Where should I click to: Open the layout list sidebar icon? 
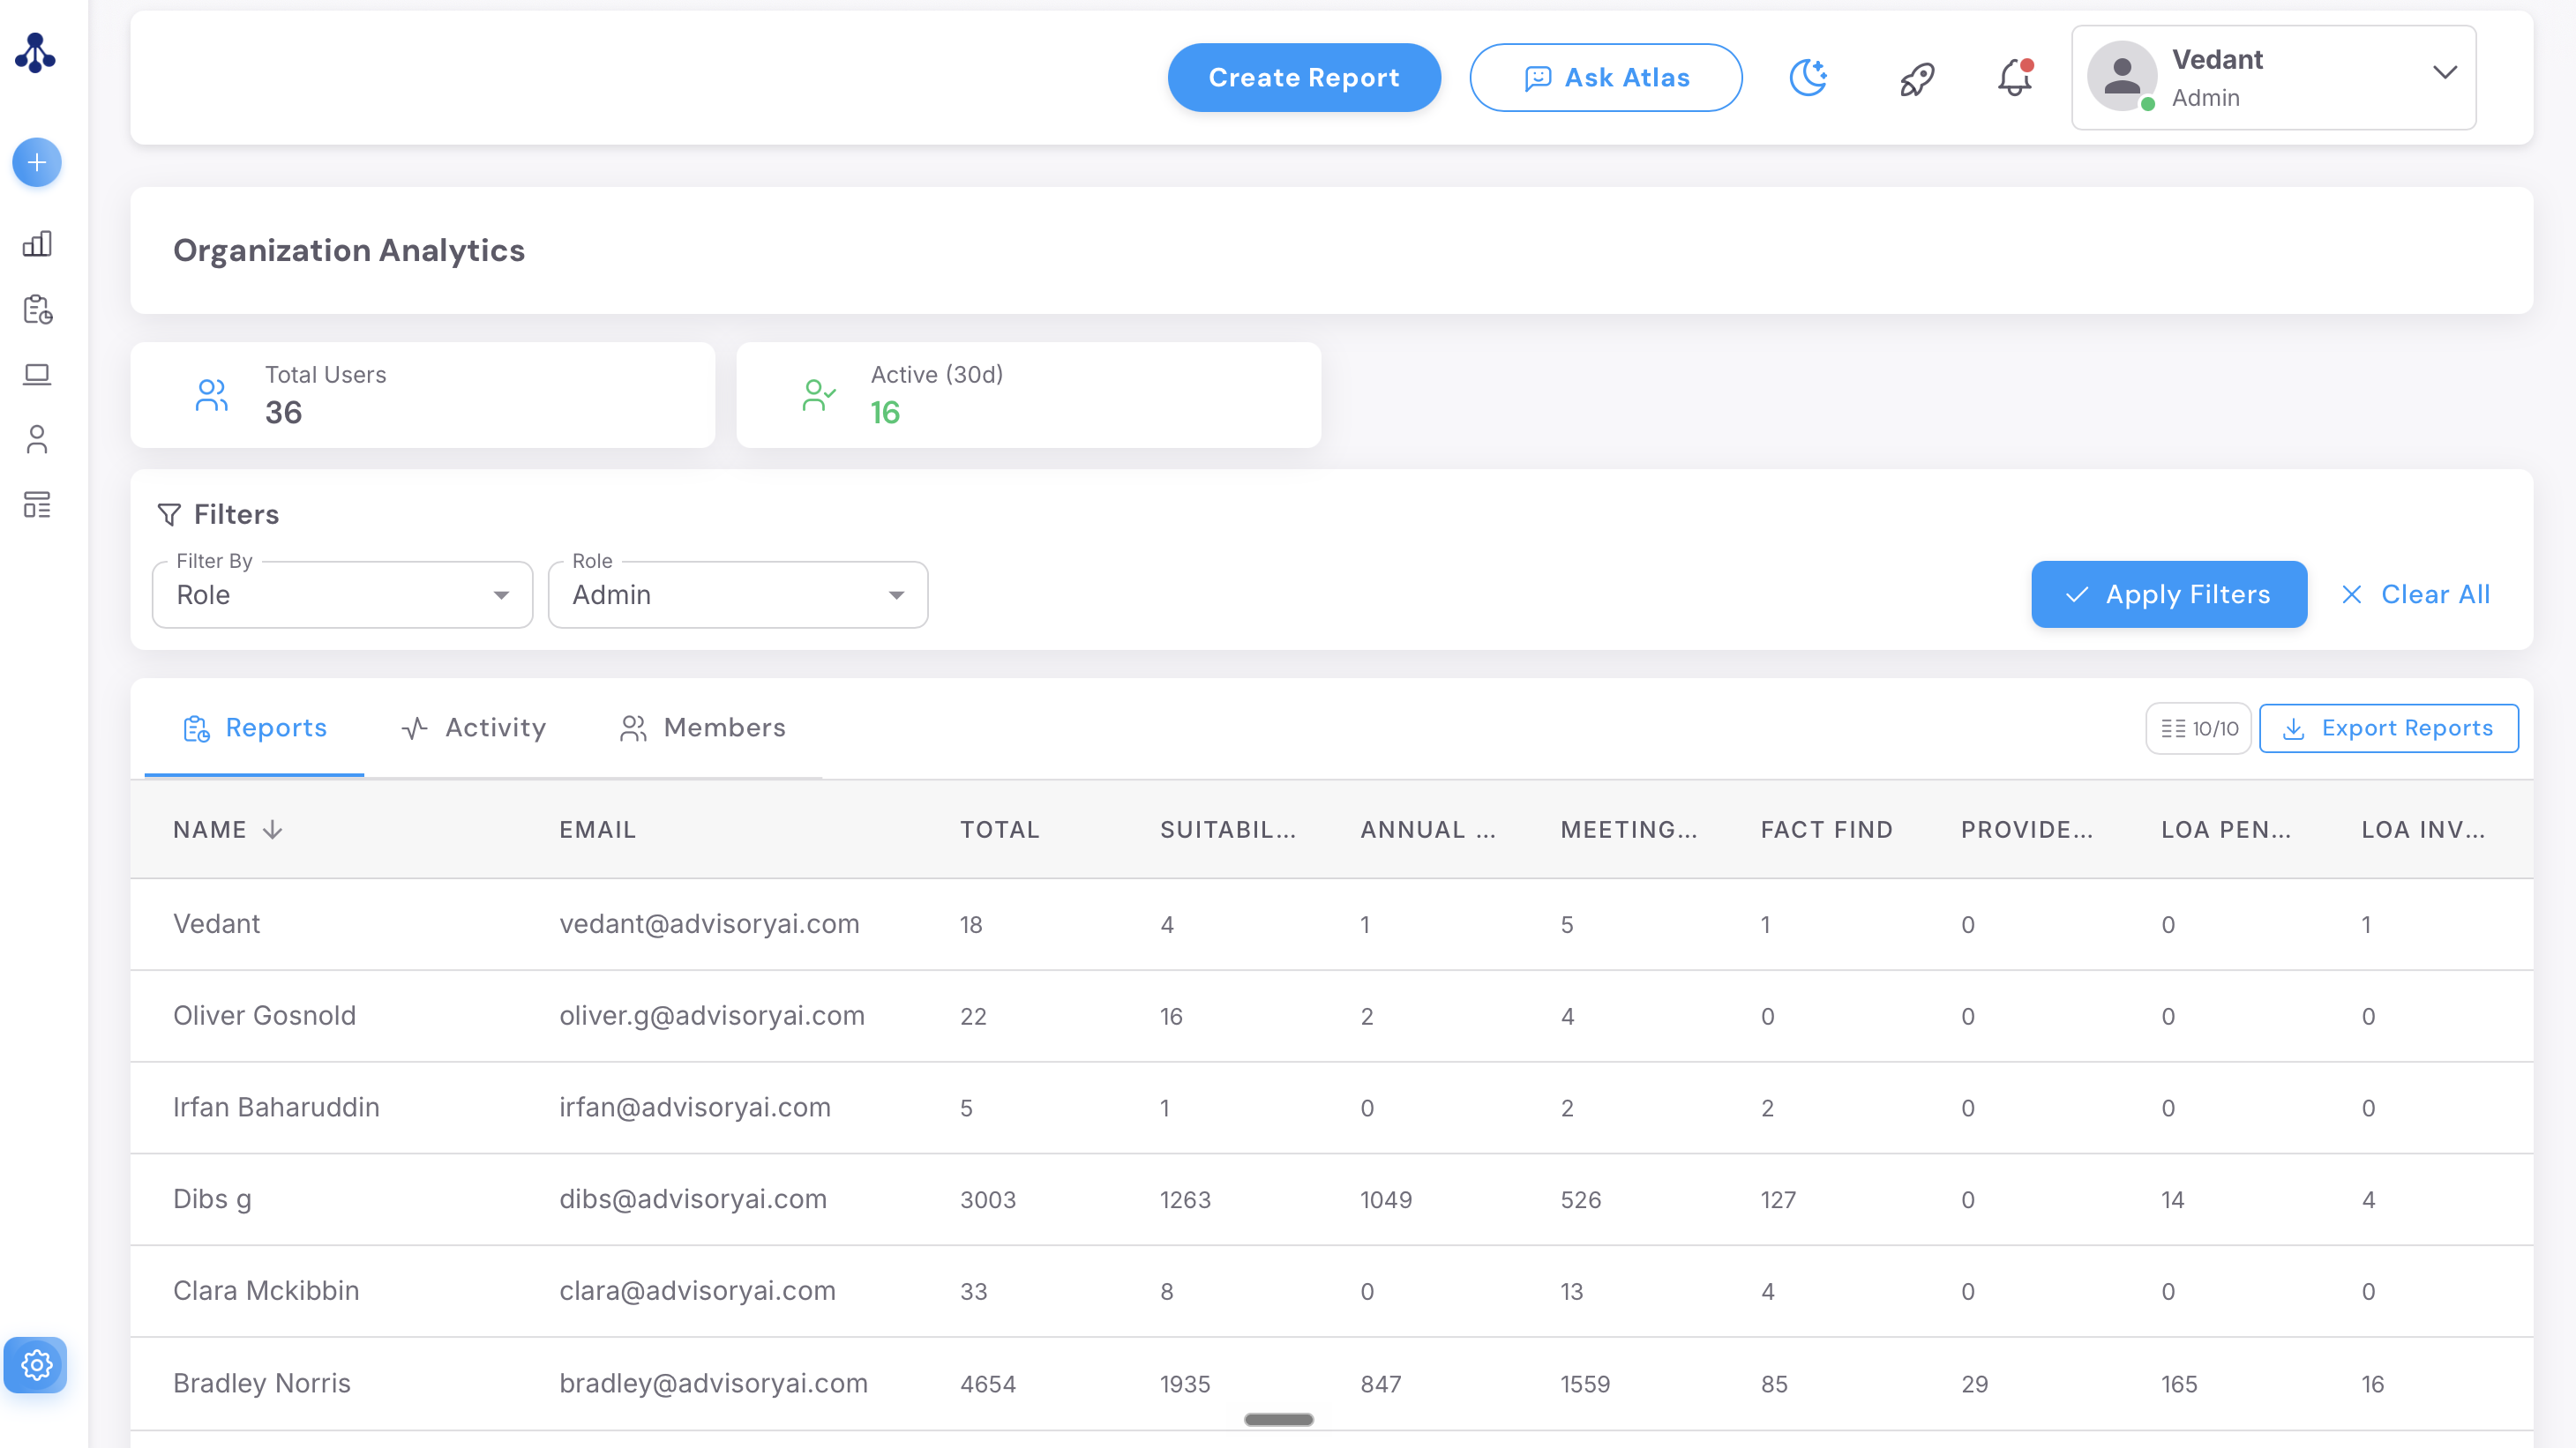point(37,504)
